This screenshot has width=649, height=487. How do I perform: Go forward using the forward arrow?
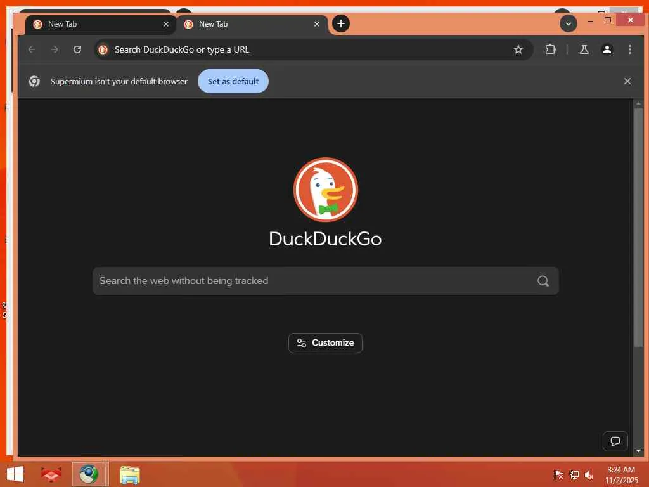tap(55, 49)
